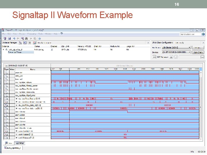This screenshot has height=155, width=207.
Task: Click the Undo arrow toolbar icon
Action: [14, 38]
